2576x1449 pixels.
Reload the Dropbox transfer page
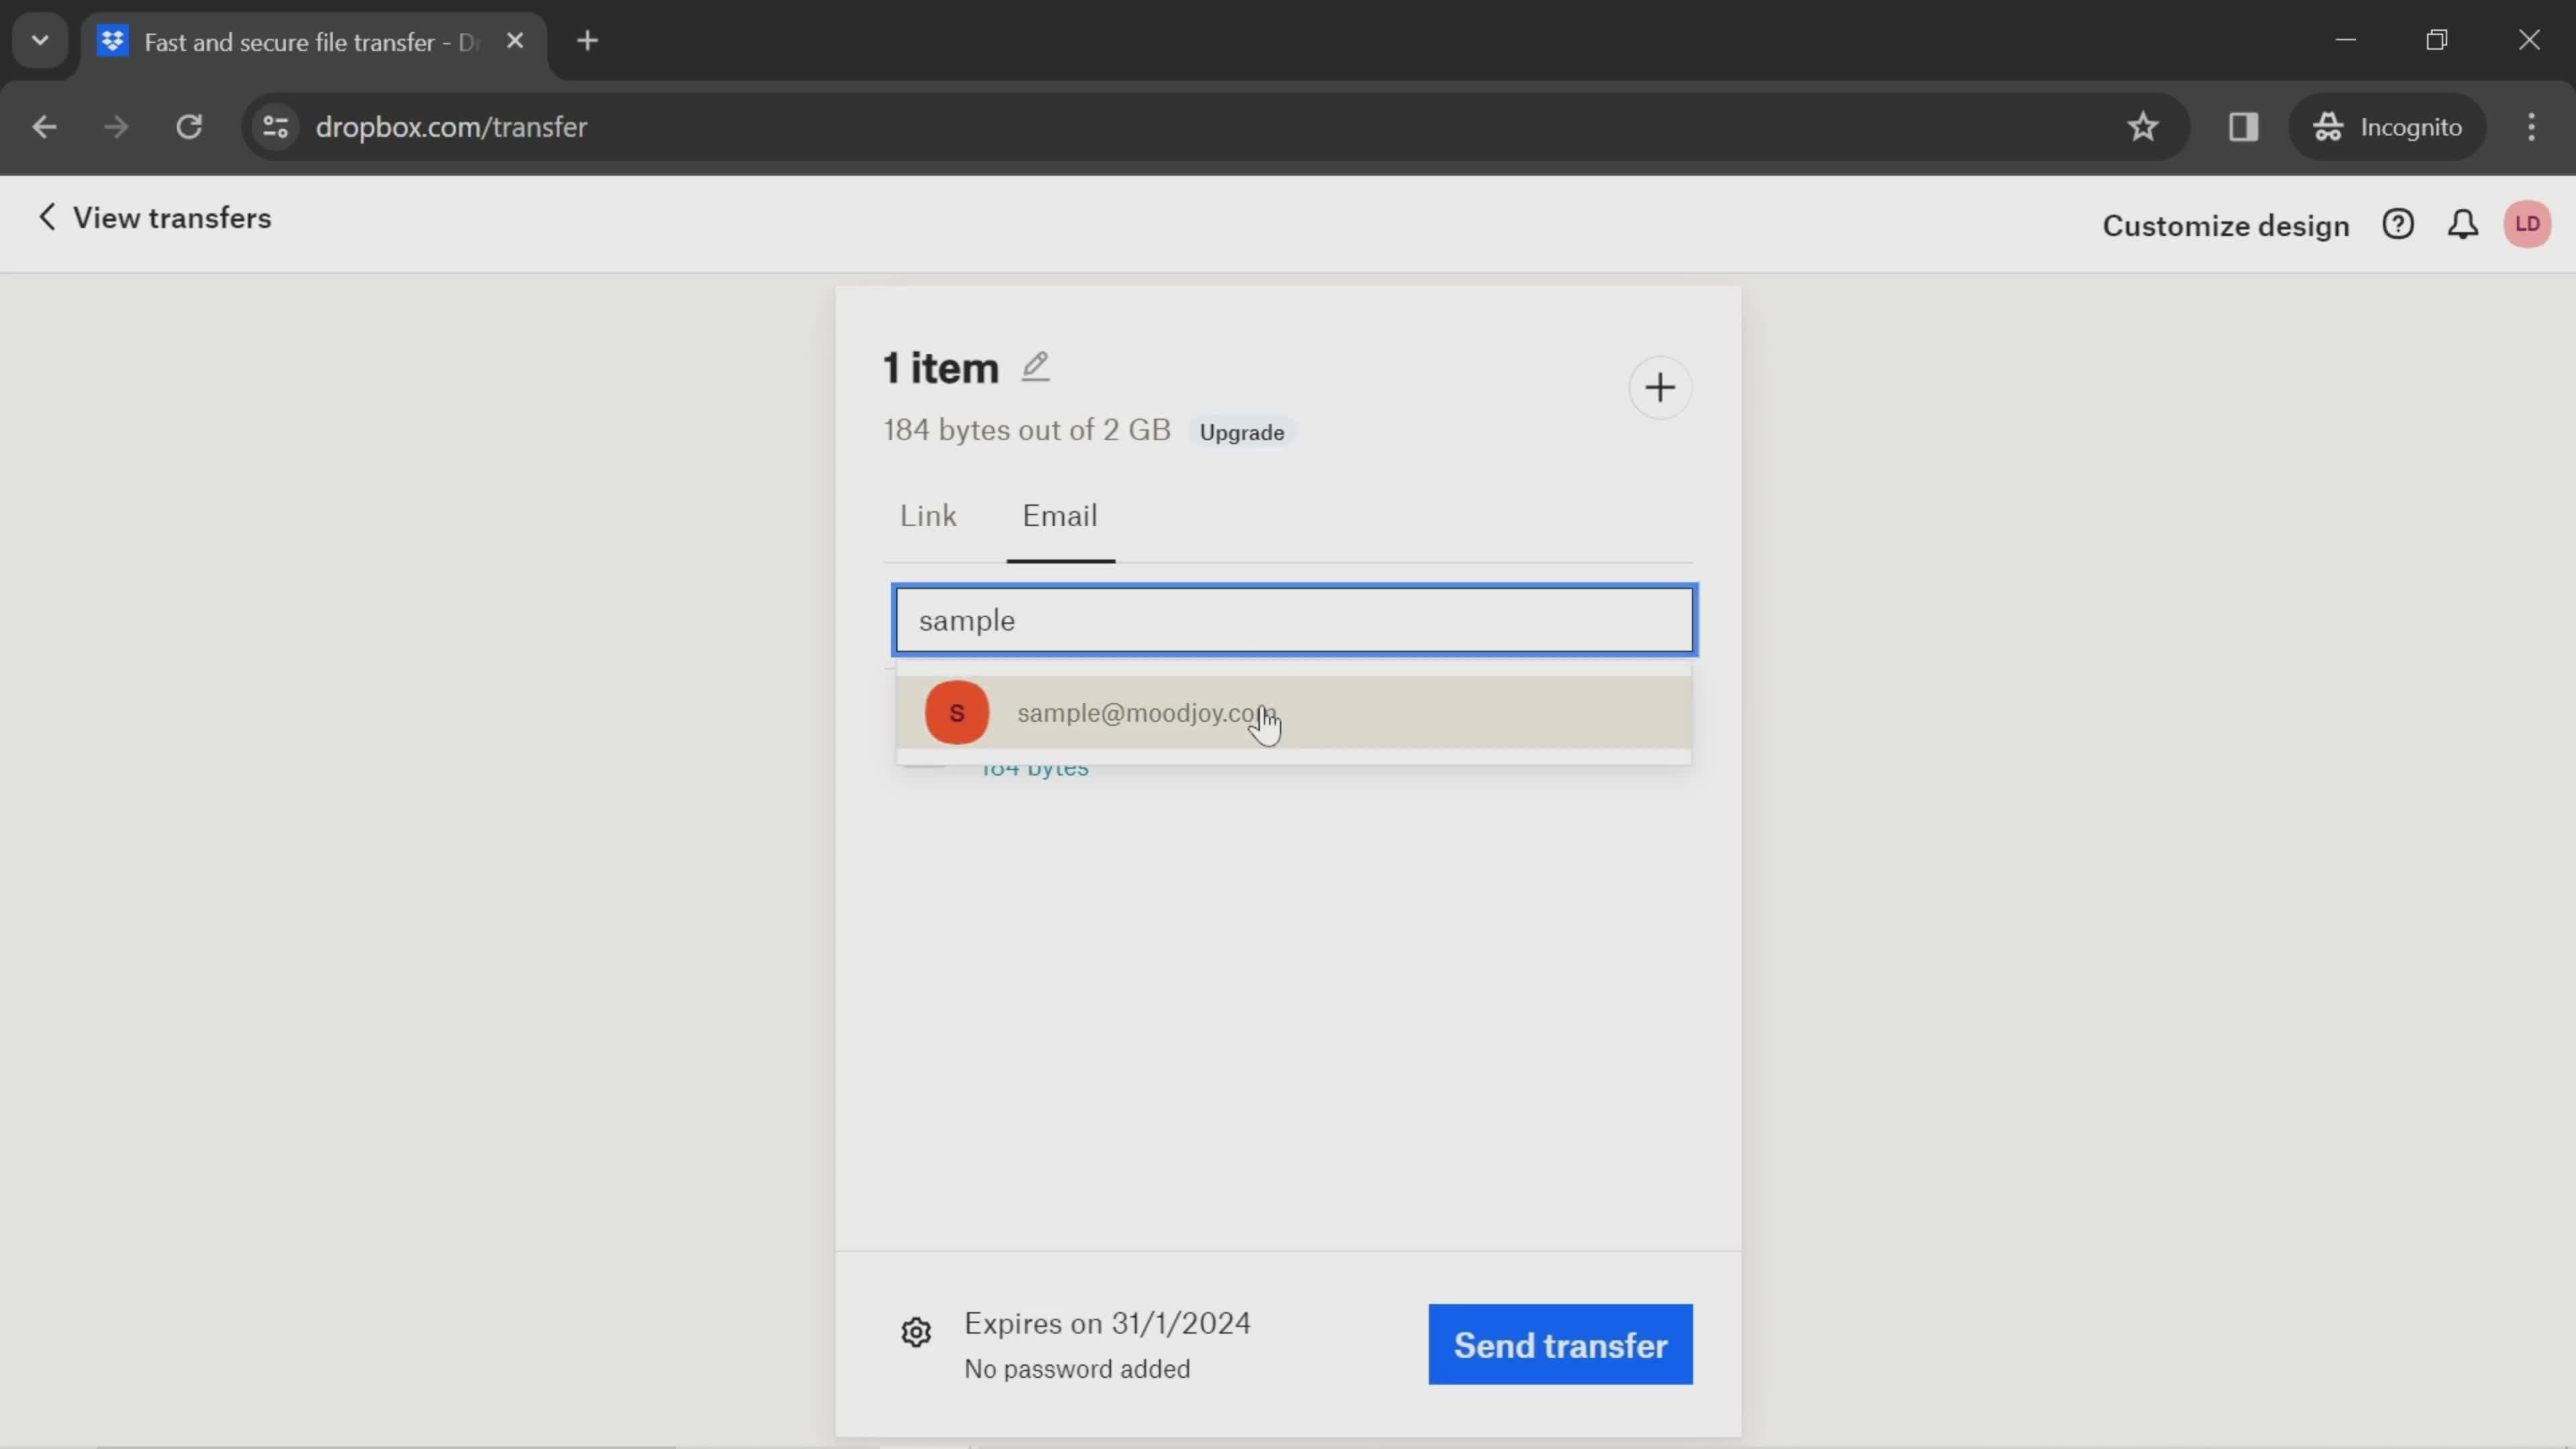[189, 127]
